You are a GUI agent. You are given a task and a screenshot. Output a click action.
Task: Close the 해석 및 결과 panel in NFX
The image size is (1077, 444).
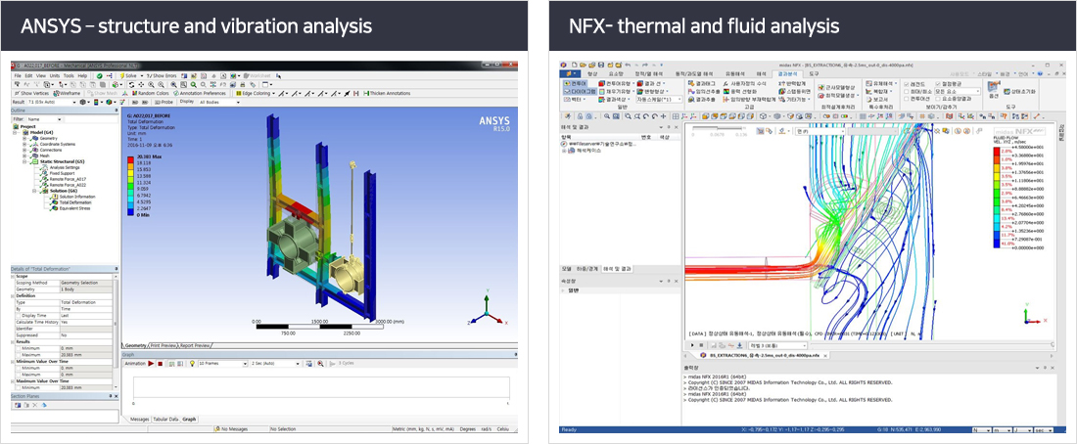675,127
